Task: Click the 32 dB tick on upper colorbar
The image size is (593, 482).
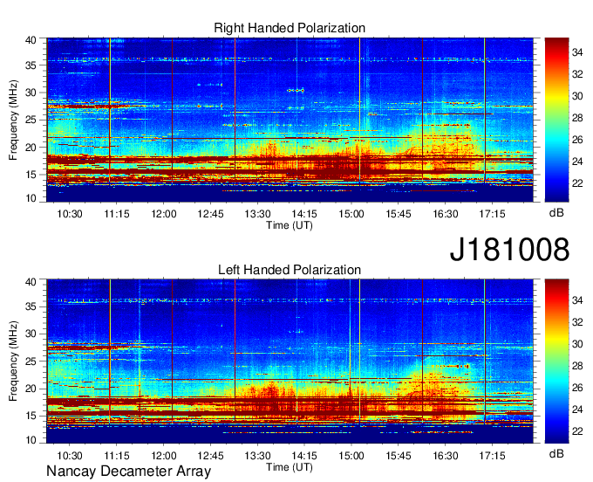Action: pos(577,74)
